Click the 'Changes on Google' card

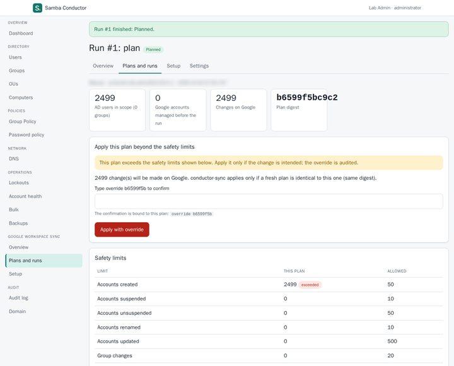tap(238, 110)
